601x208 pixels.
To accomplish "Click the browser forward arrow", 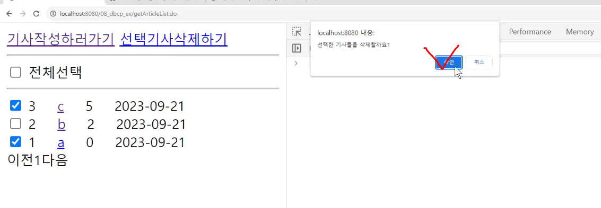I will point(23,14).
